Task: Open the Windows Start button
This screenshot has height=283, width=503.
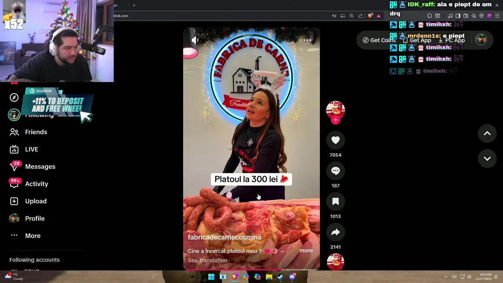Action: point(211,277)
